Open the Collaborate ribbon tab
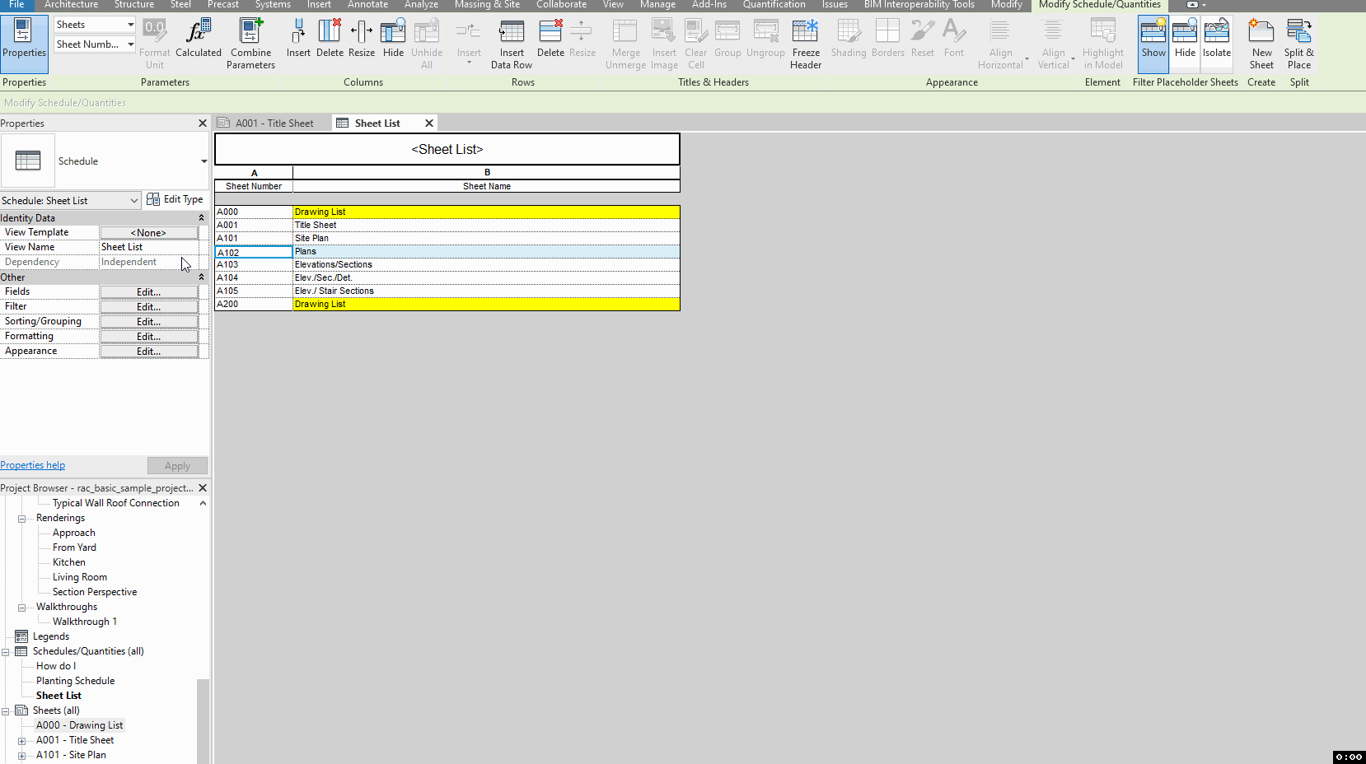1366x764 pixels. pyautogui.click(x=561, y=5)
